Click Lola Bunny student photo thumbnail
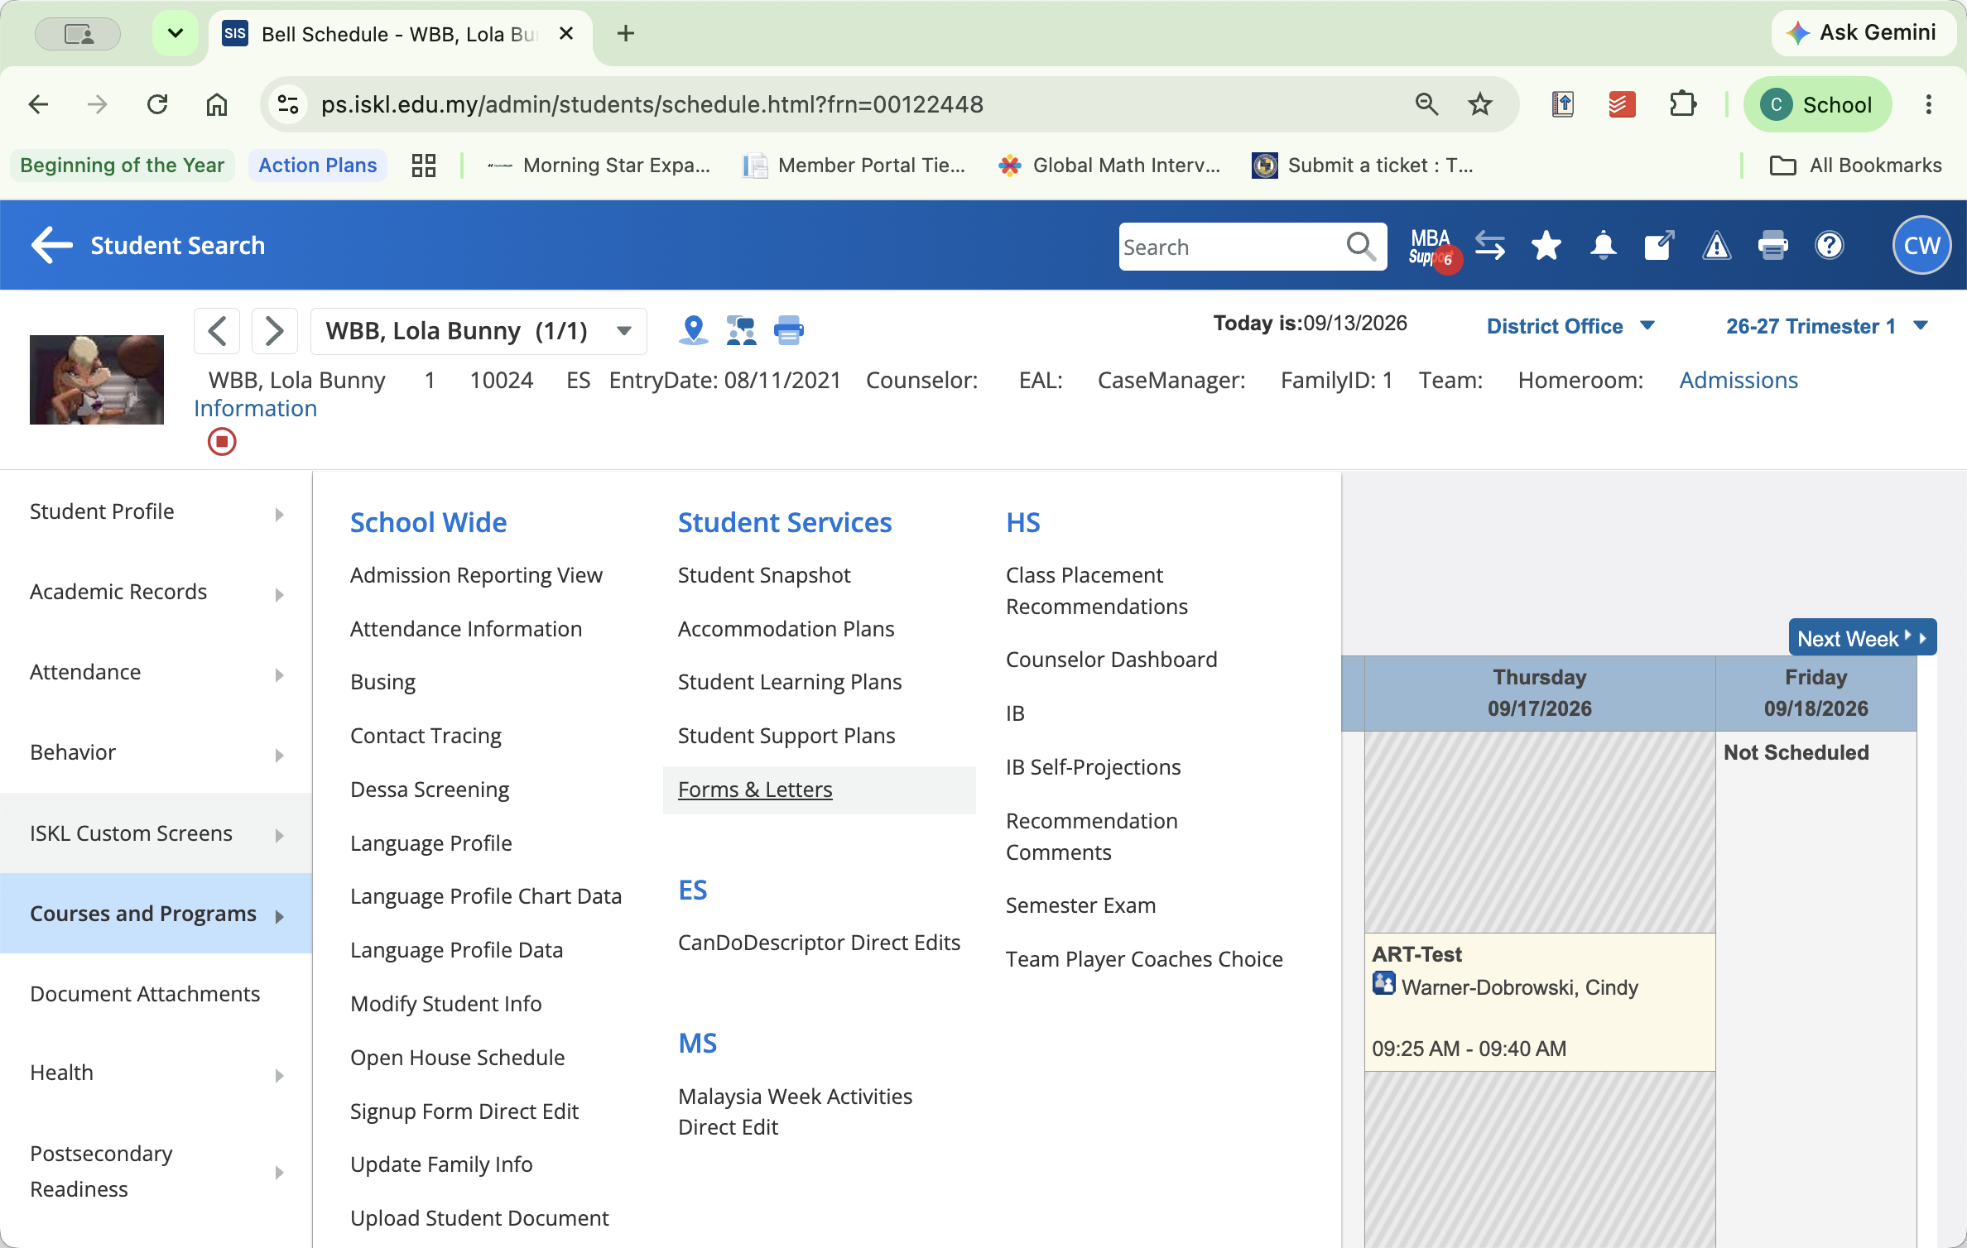 [97, 380]
